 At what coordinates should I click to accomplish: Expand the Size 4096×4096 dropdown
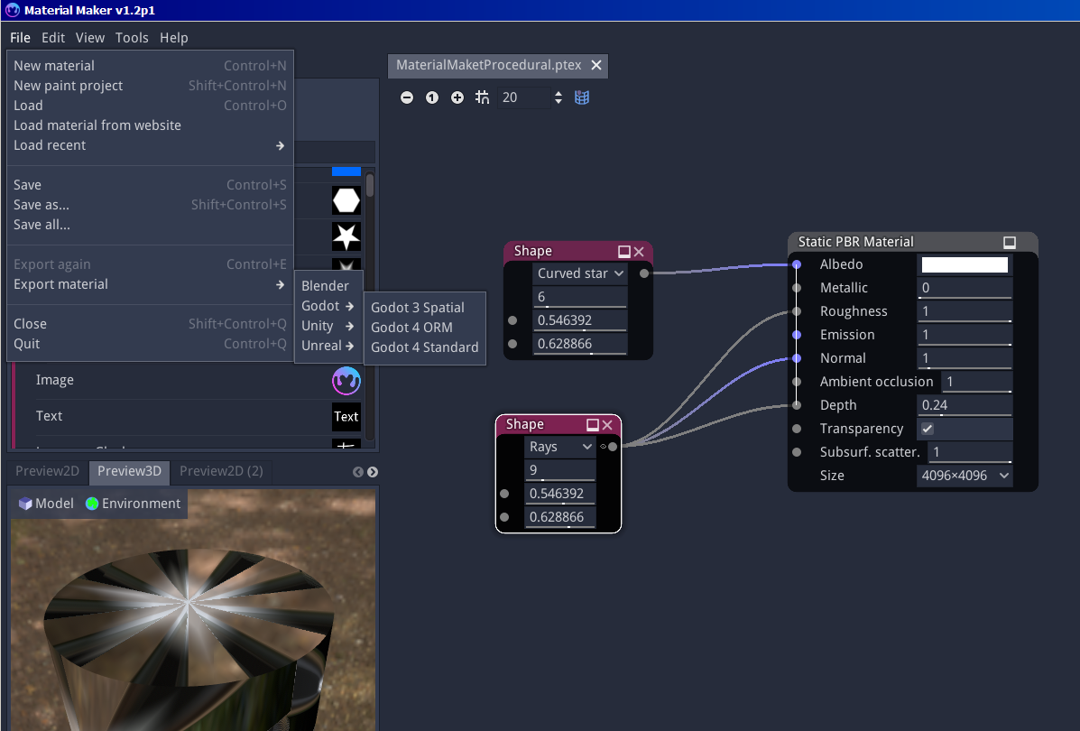964,476
